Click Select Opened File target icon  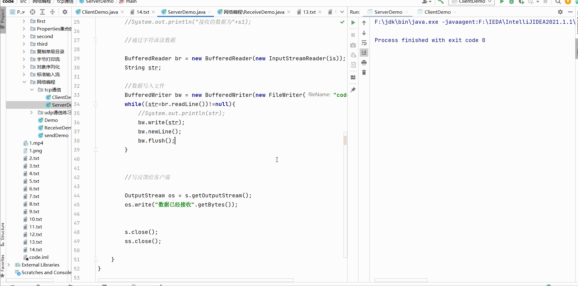33,12
